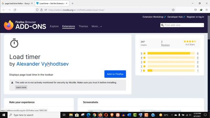Viewport: 210px width, 118px height.
Task: Open the Explore section
Action: pyautogui.click(x=54, y=26)
